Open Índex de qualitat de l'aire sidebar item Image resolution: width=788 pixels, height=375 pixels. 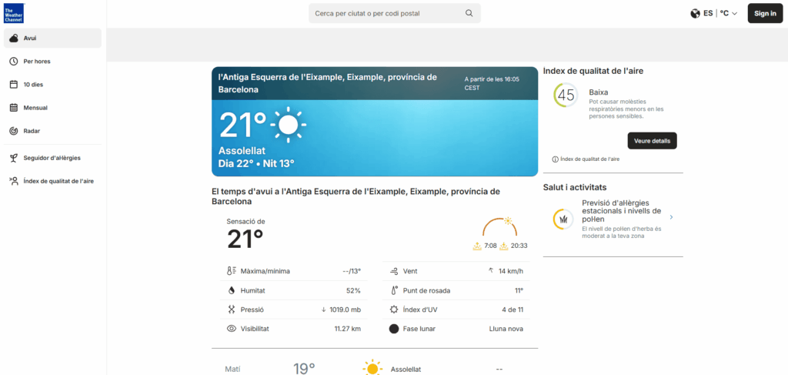pos(52,181)
